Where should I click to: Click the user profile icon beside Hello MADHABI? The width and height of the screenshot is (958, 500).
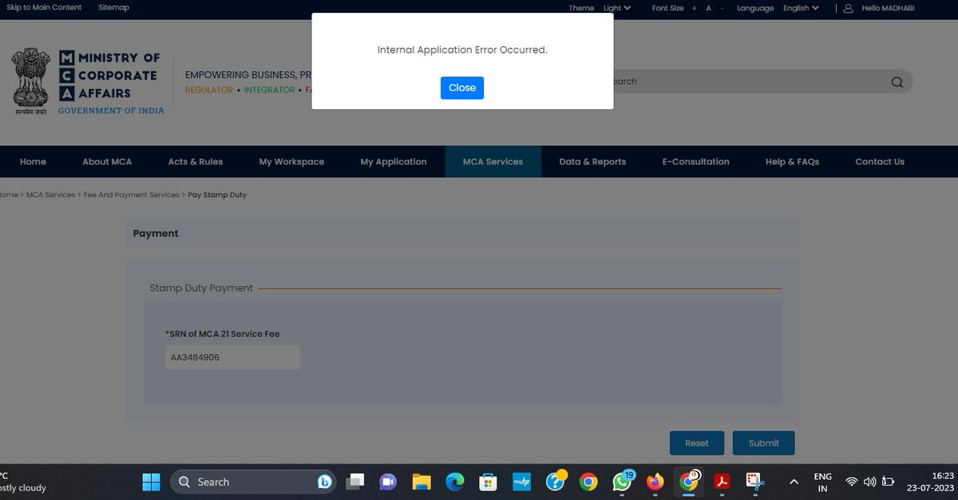tap(849, 8)
